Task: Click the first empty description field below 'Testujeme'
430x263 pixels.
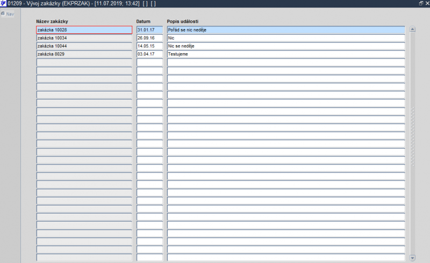Action: (286, 62)
